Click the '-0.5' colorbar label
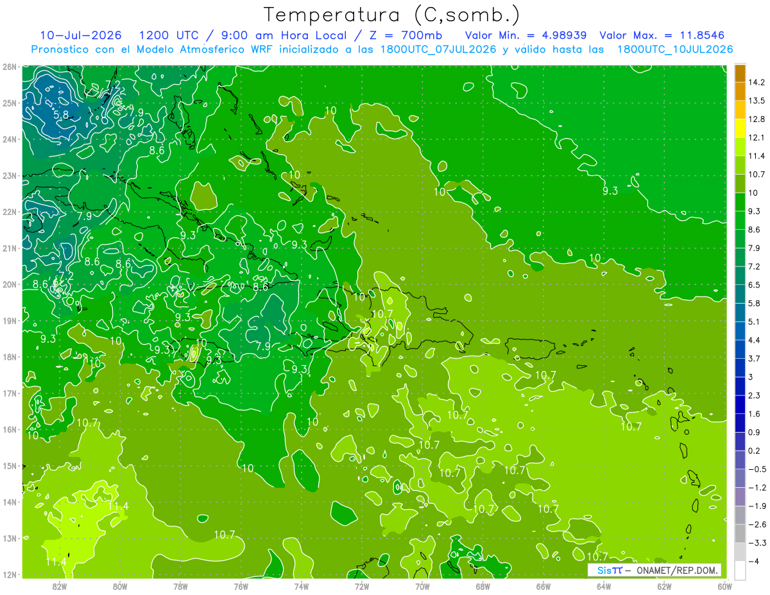This screenshot has width=770, height=595. point(757,469)
